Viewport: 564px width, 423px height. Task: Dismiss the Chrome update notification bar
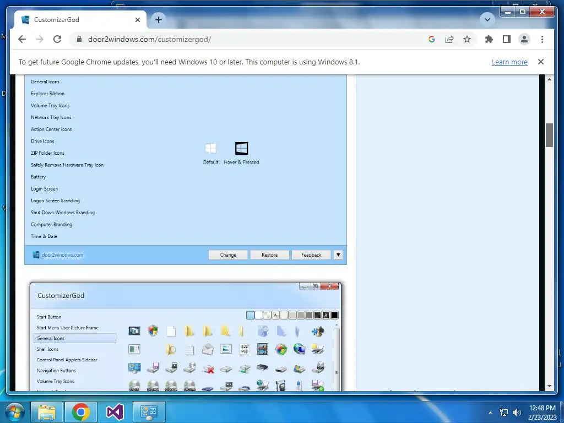coord(541,62)
